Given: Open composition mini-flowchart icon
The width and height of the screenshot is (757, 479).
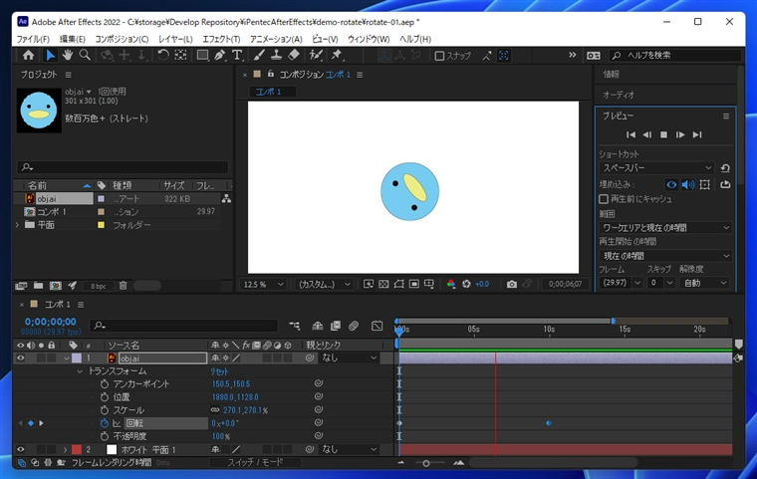Looking at the screenshot, I should pos(294,326).
